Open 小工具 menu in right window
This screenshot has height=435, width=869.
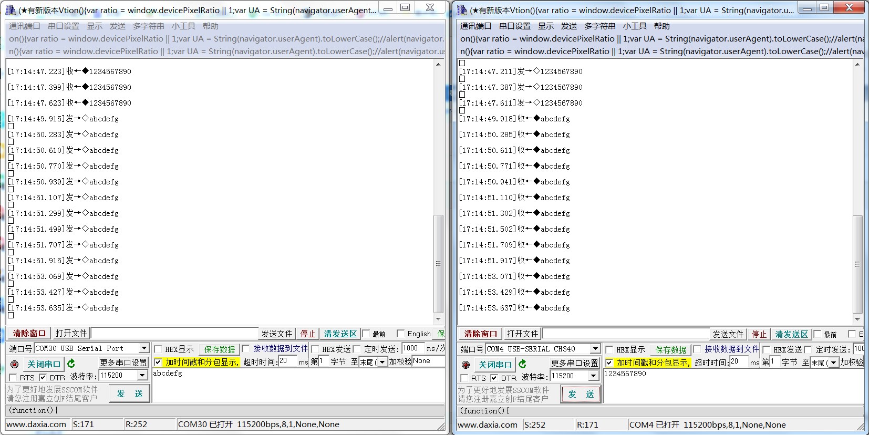(x=635, y=26)
